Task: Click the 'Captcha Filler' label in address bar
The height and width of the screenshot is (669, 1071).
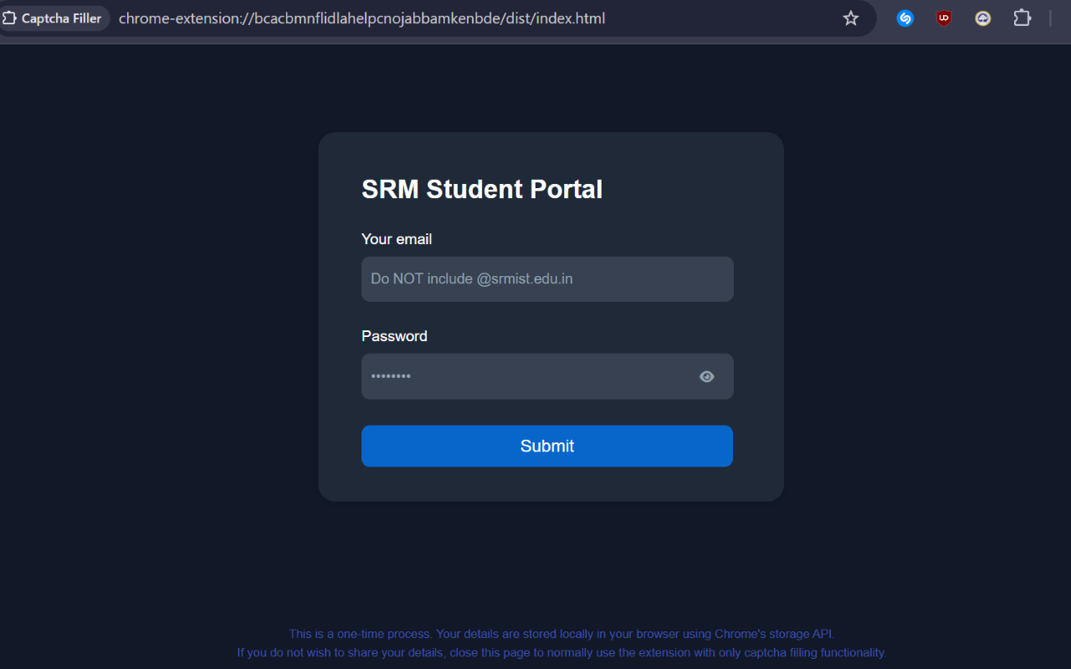Action: click(61, 18)
